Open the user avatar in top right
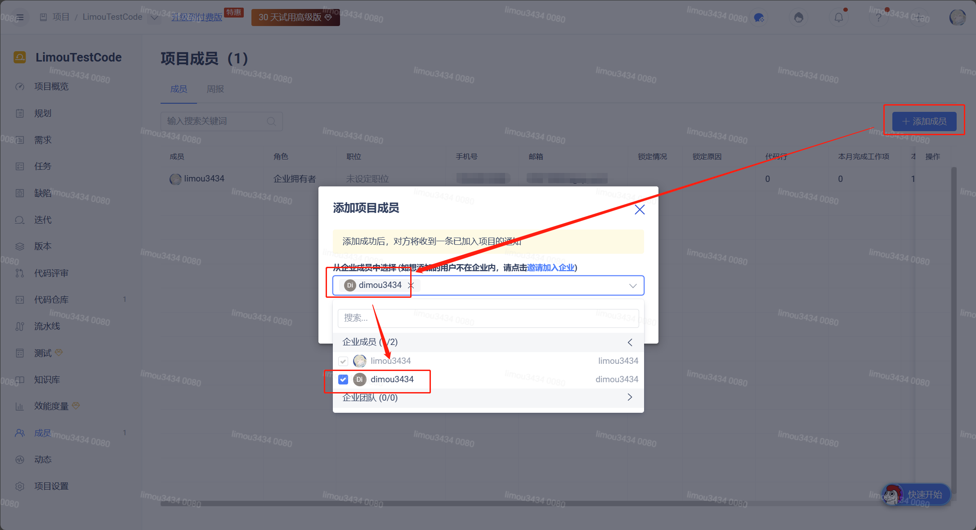 coord(957,18)
